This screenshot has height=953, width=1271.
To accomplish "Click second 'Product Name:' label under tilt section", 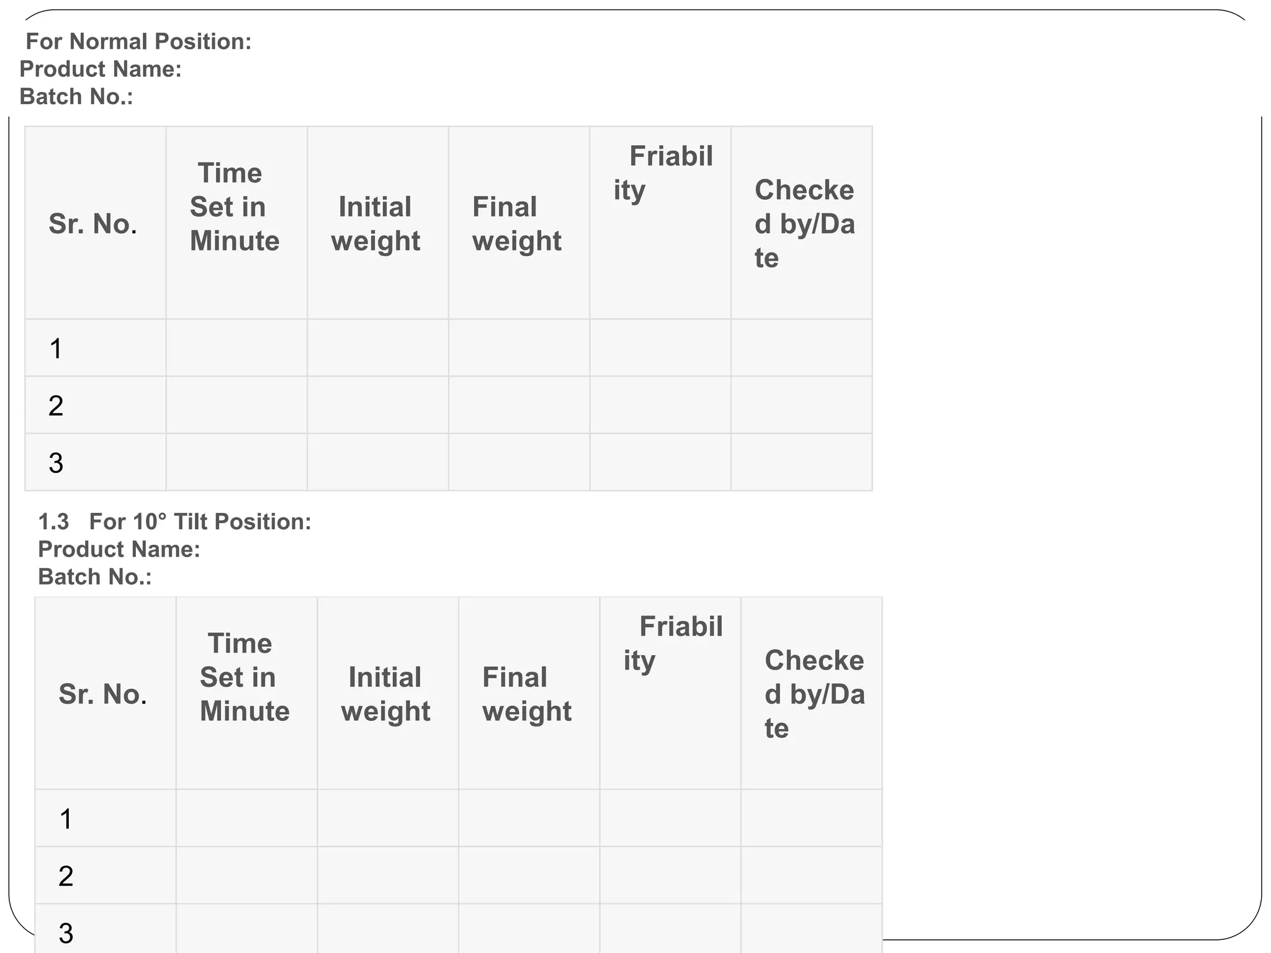I will [119, 549].
